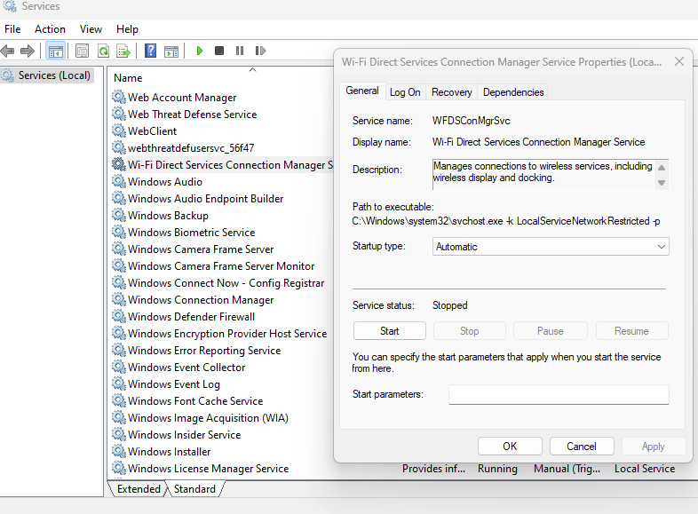
Task: Click the Back arrow toolbar icon
Action: pyautogui.click(x=8, y=51)
